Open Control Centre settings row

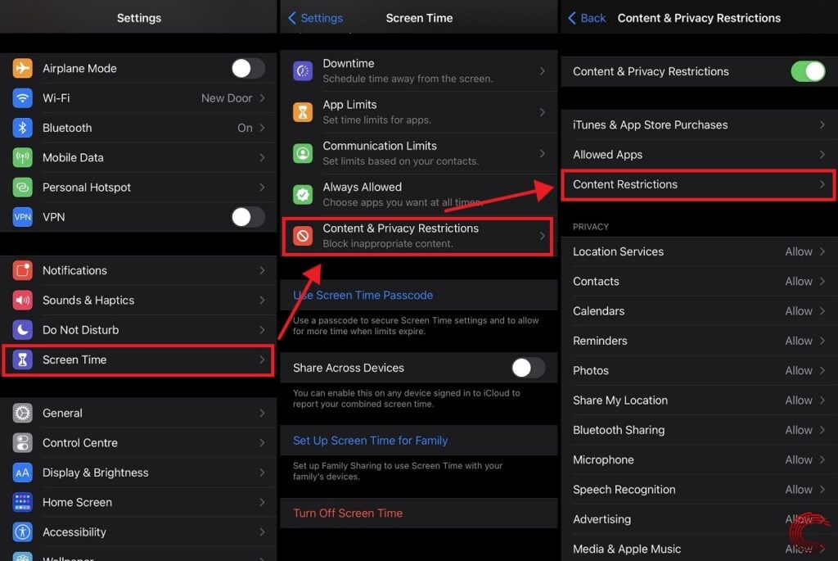coord(138,443)
